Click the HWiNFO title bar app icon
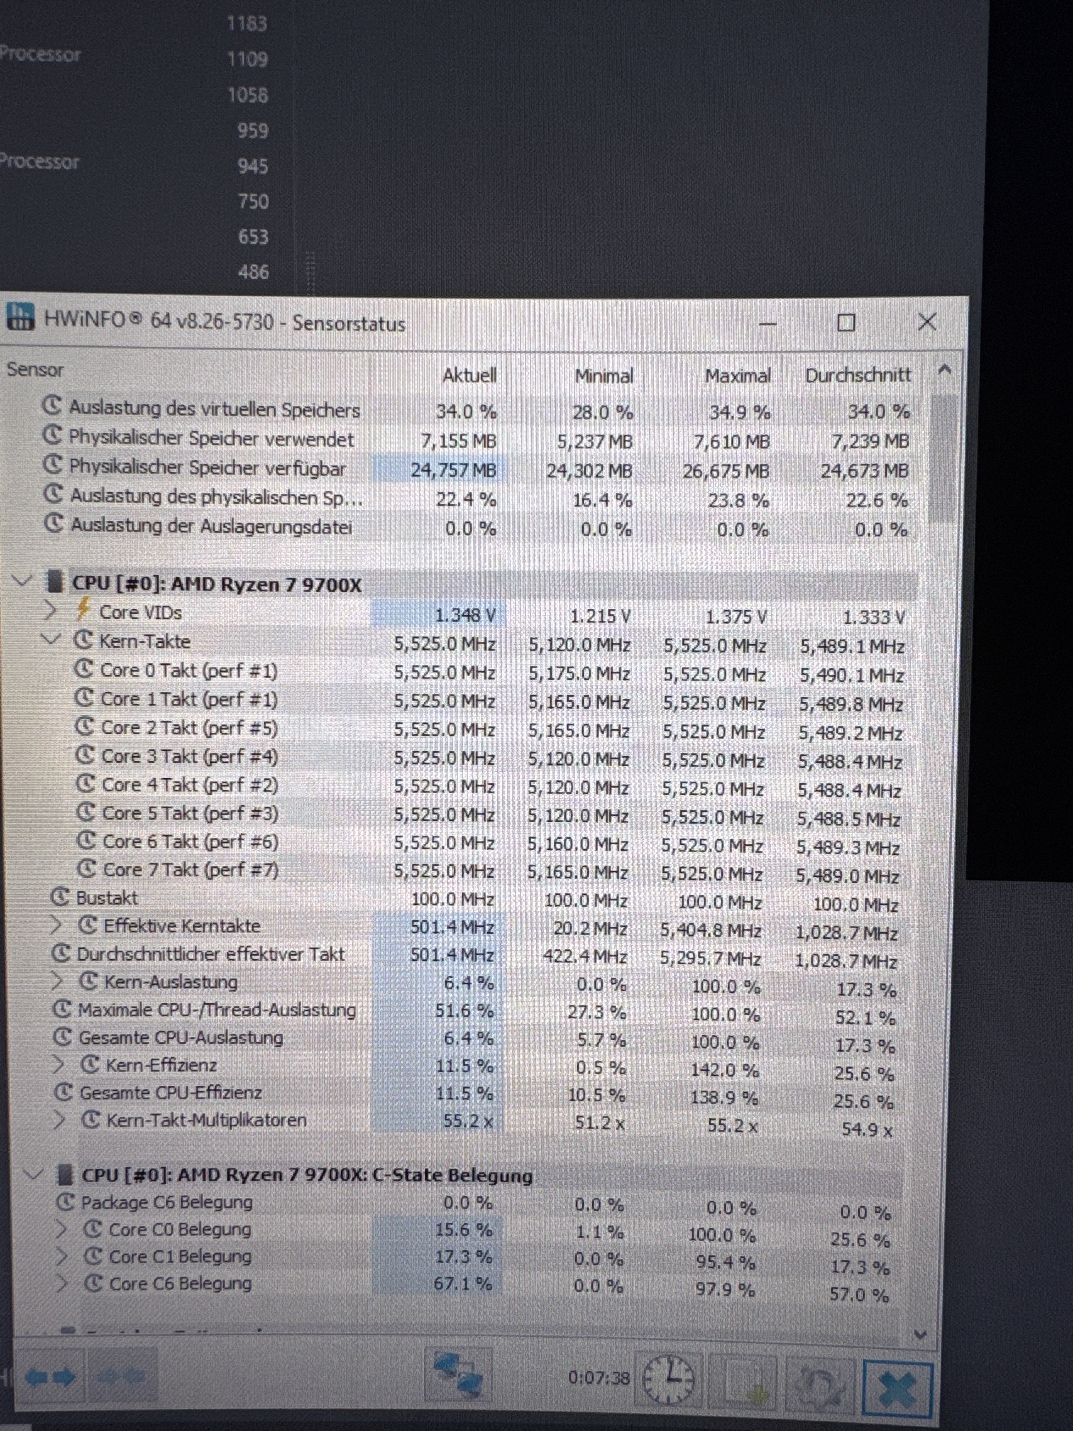This screenshot has height=1431, width=1073. [x=20, y=317]
